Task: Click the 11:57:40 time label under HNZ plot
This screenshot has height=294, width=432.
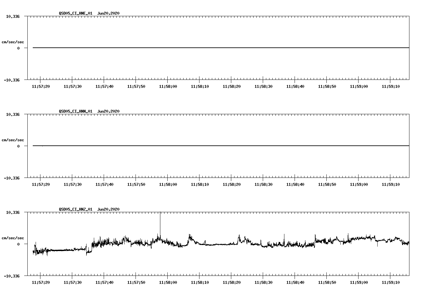Action: point(104,283)
